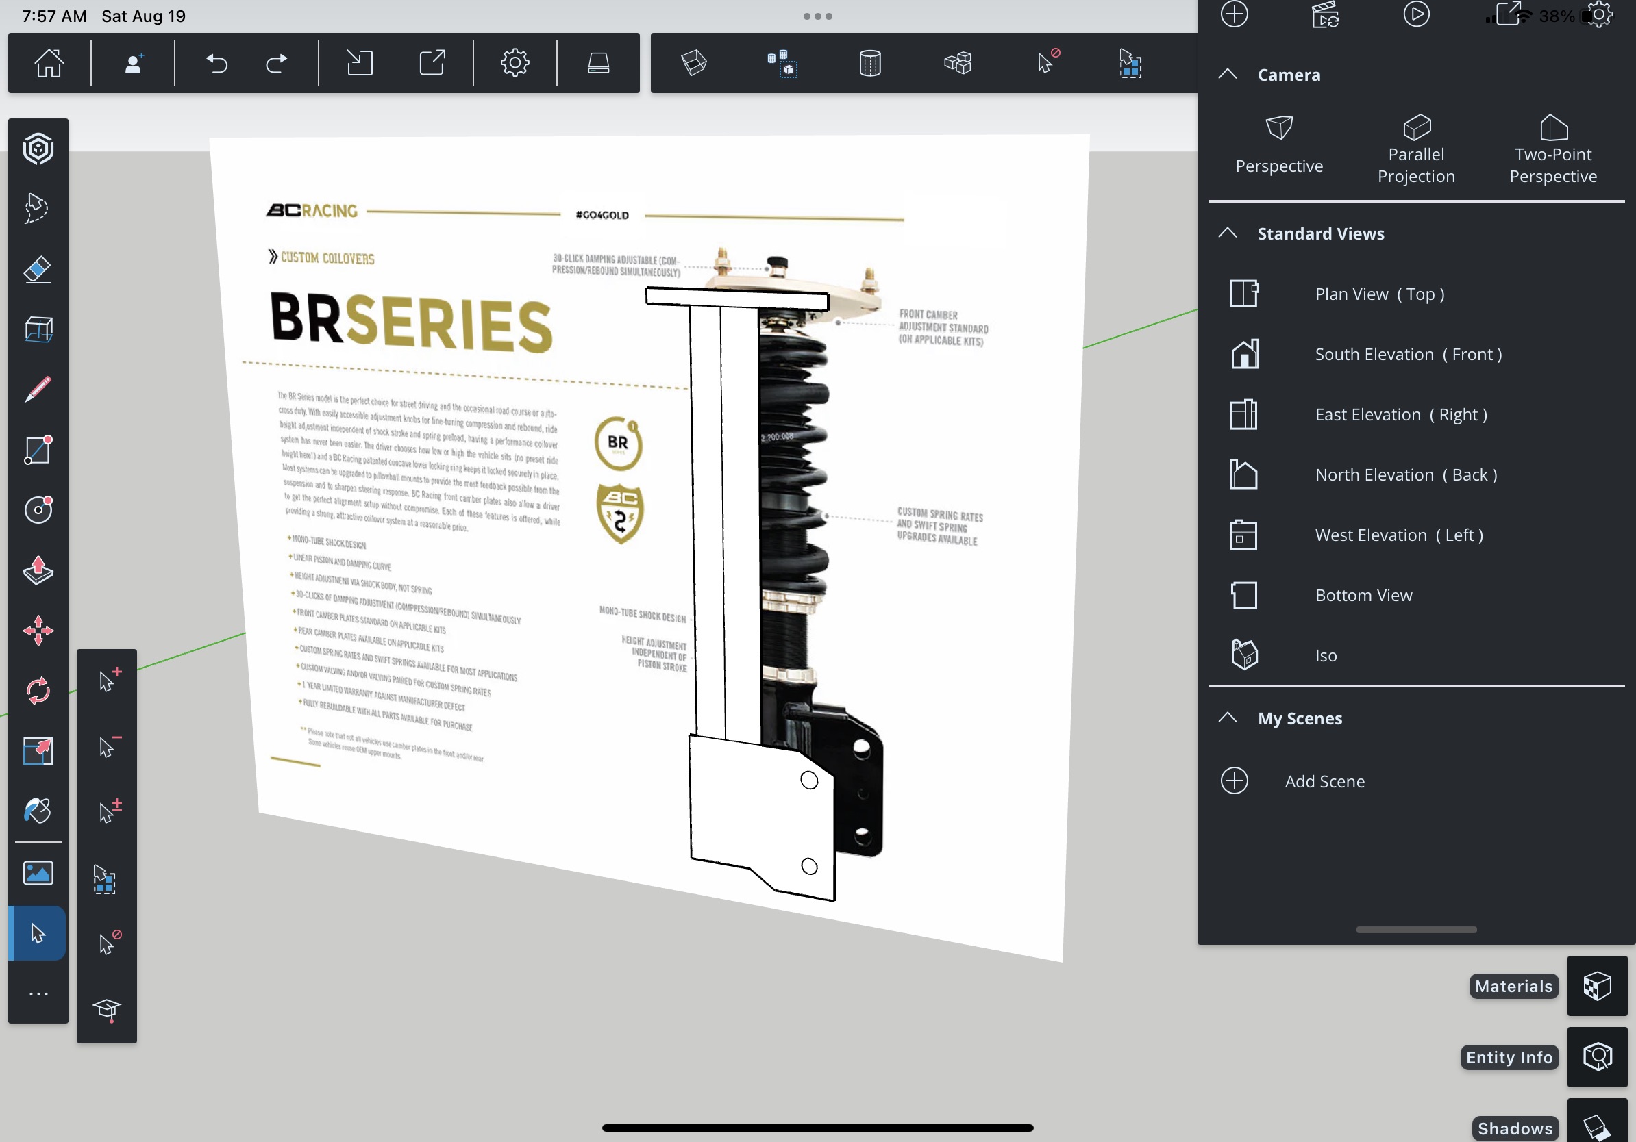The width and height of the screenshot is (1636, 1142).
Task: Collapse the Camera section
Action: [1228, 74]
